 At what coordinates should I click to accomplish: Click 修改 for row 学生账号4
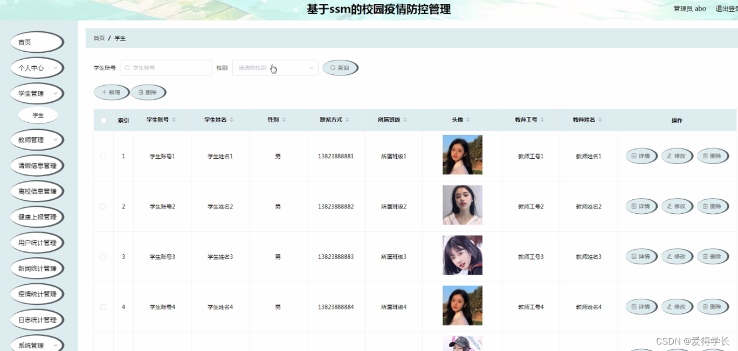pyautogui.click(x=677, y=307)
